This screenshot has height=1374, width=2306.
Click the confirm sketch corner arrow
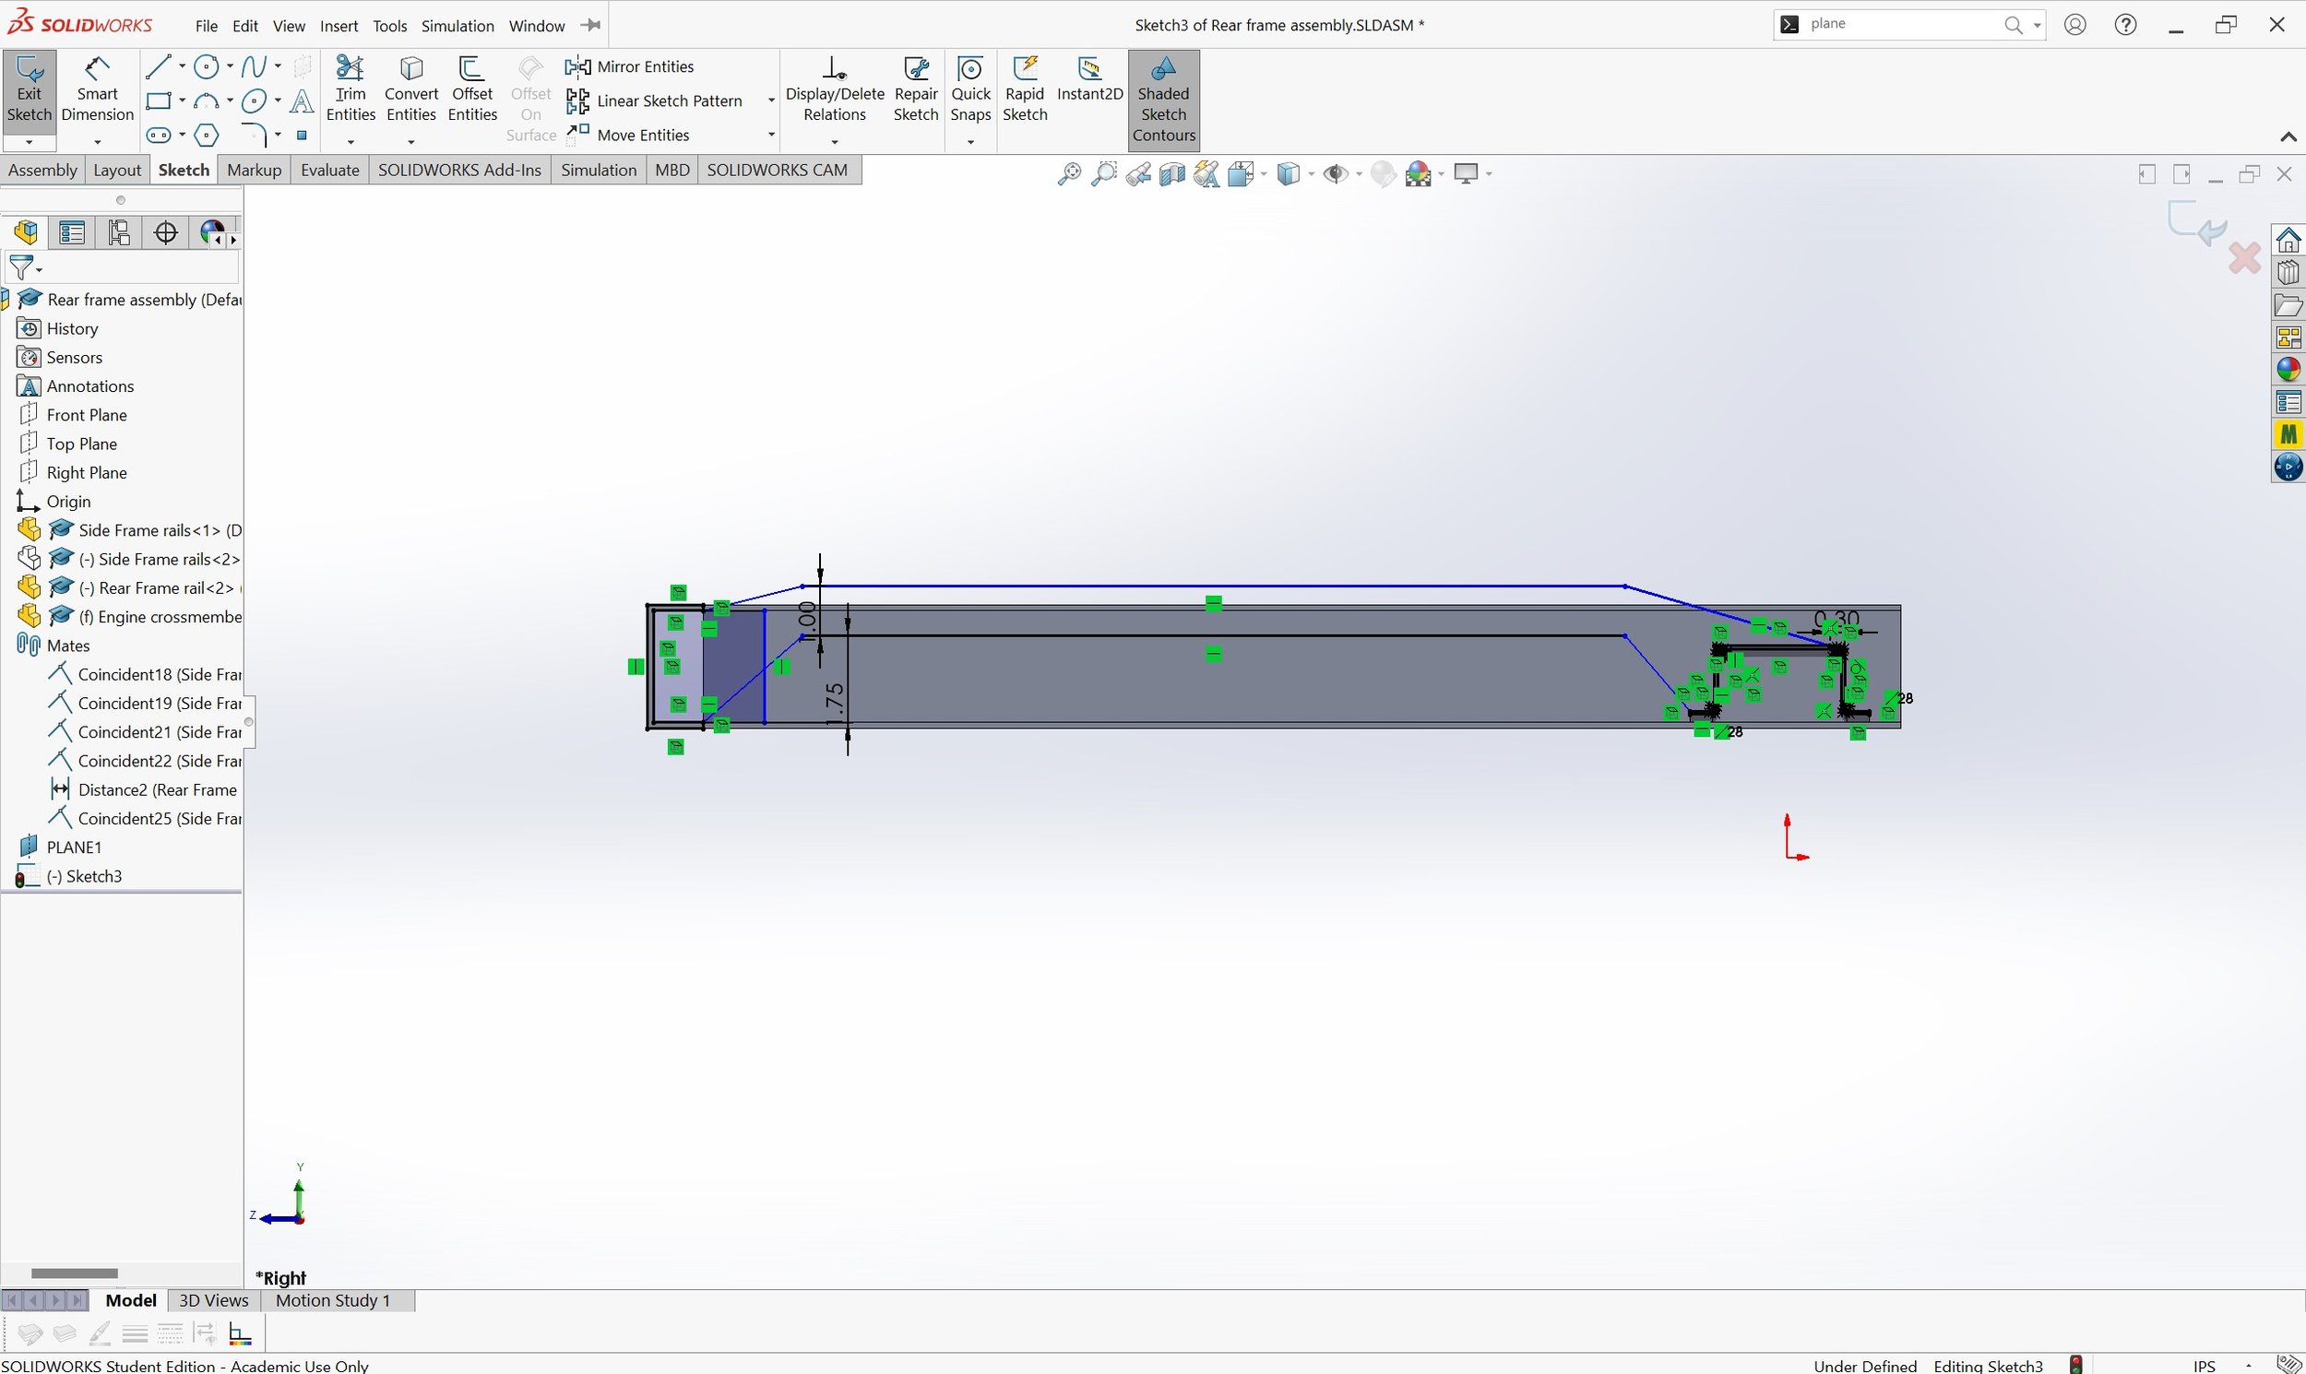point(2197,223)
